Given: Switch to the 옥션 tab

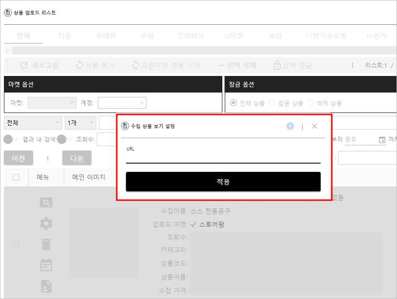Looking at the screenshot, I should pyautogui.click(x=275, y=36).
